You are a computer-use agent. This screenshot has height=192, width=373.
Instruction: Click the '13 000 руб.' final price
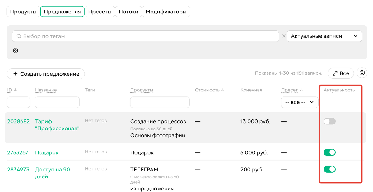click(255, 121)
